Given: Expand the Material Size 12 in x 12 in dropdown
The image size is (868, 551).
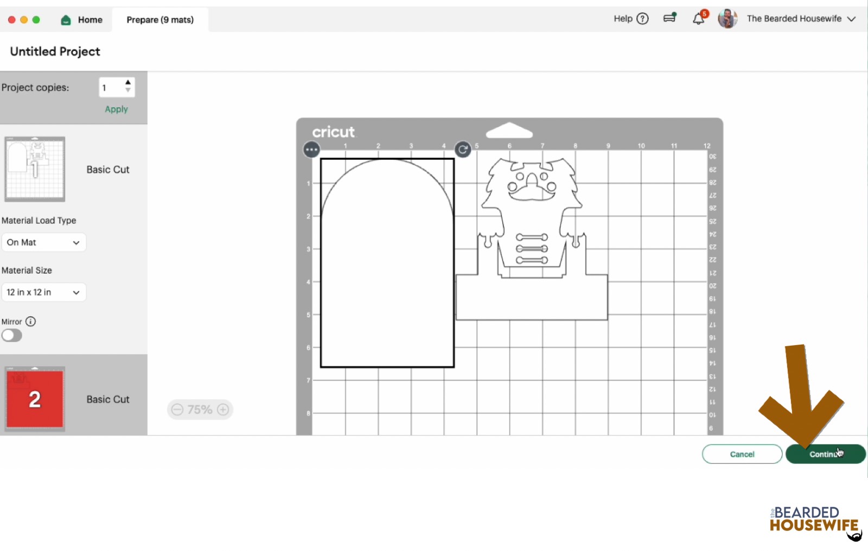Looking at the screenshot, I should 43,293.
